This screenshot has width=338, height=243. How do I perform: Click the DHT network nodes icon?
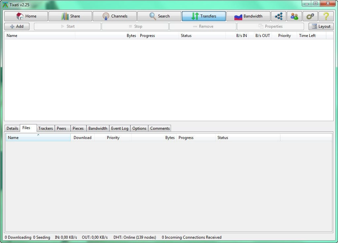279,16
